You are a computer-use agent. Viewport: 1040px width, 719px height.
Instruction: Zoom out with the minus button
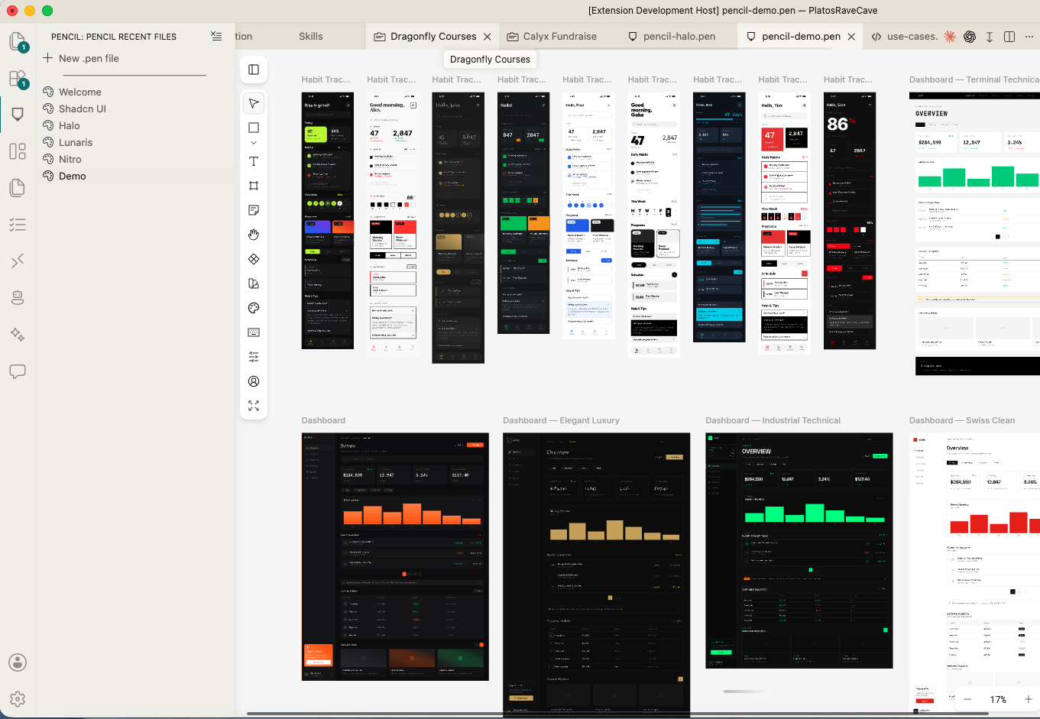click(967, 699)
